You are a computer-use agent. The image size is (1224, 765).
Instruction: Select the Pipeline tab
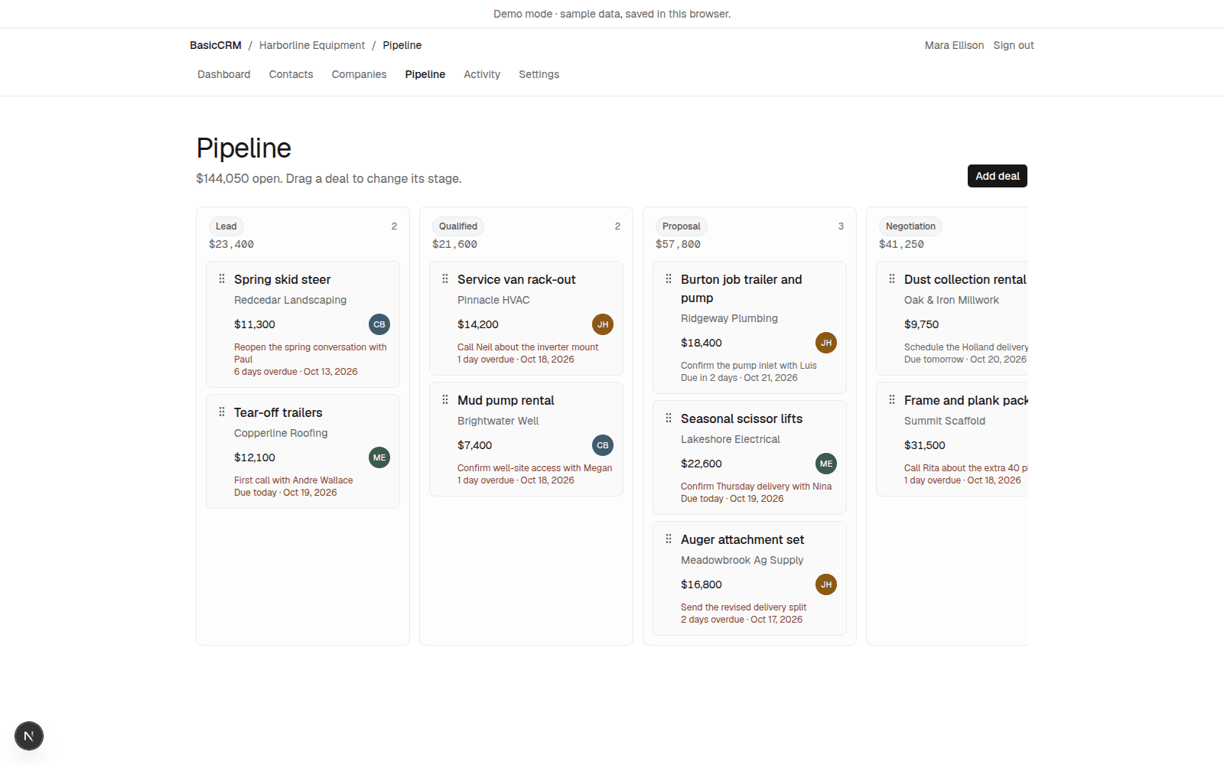[x=425, y=74]
